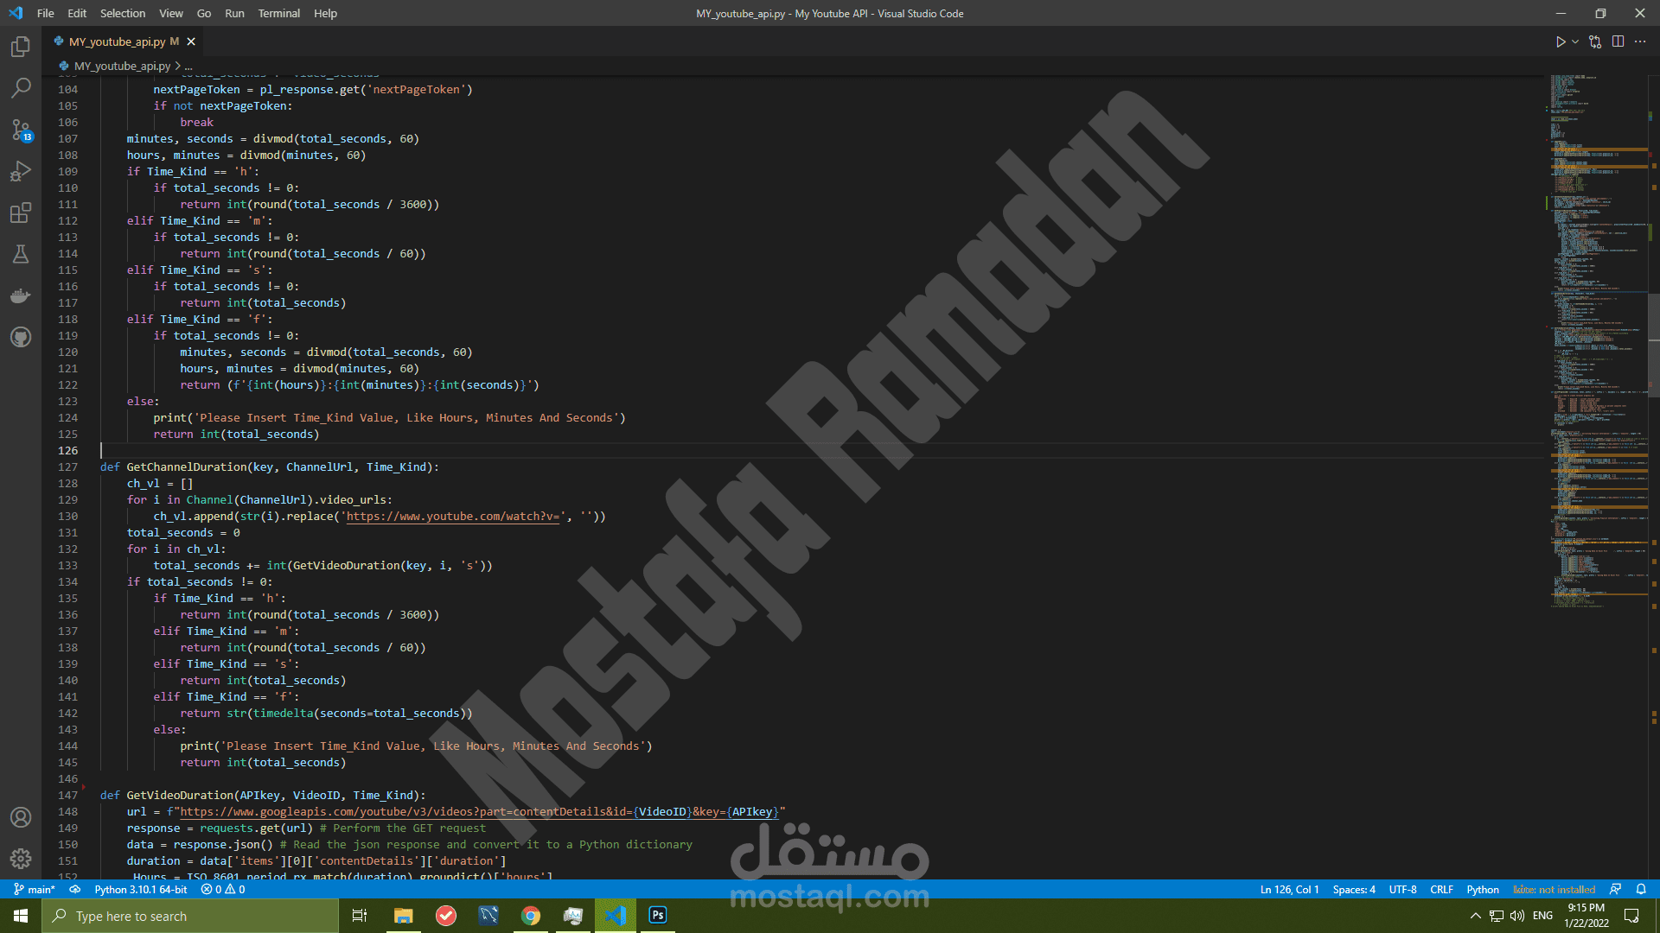Split the editor to the right

pos(1618,41)
